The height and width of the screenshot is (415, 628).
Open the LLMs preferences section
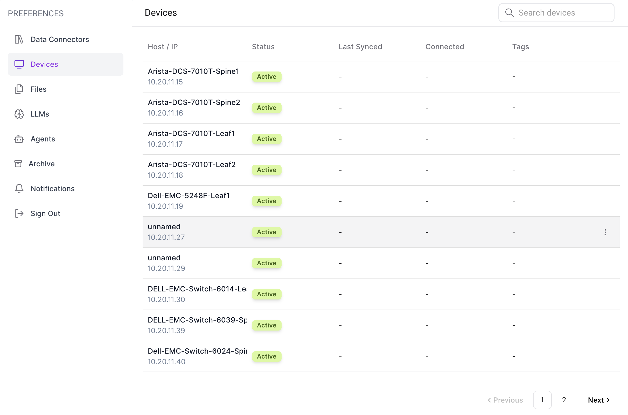[40, 114]
